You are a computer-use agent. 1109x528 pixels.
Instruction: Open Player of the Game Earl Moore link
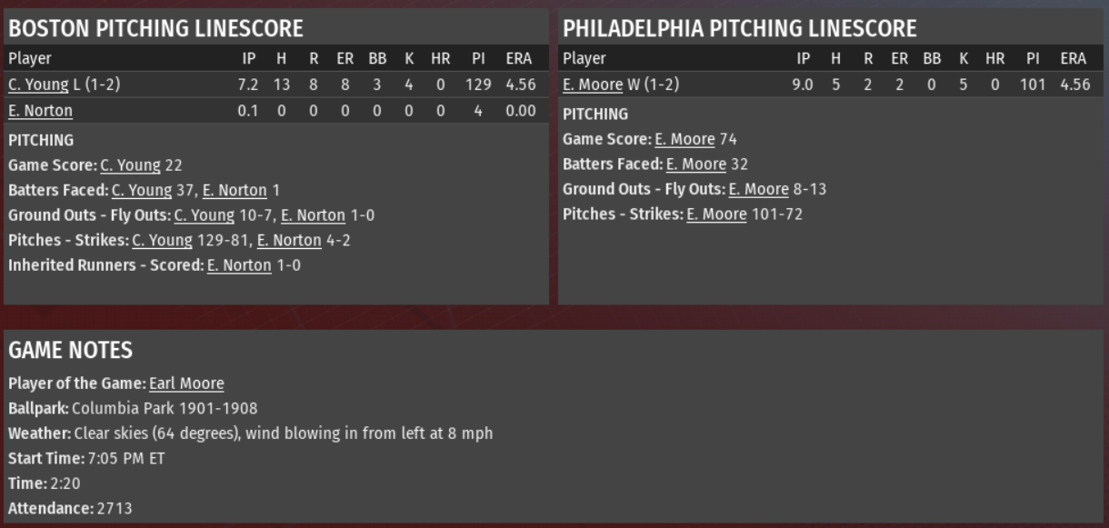pos(186,384)
